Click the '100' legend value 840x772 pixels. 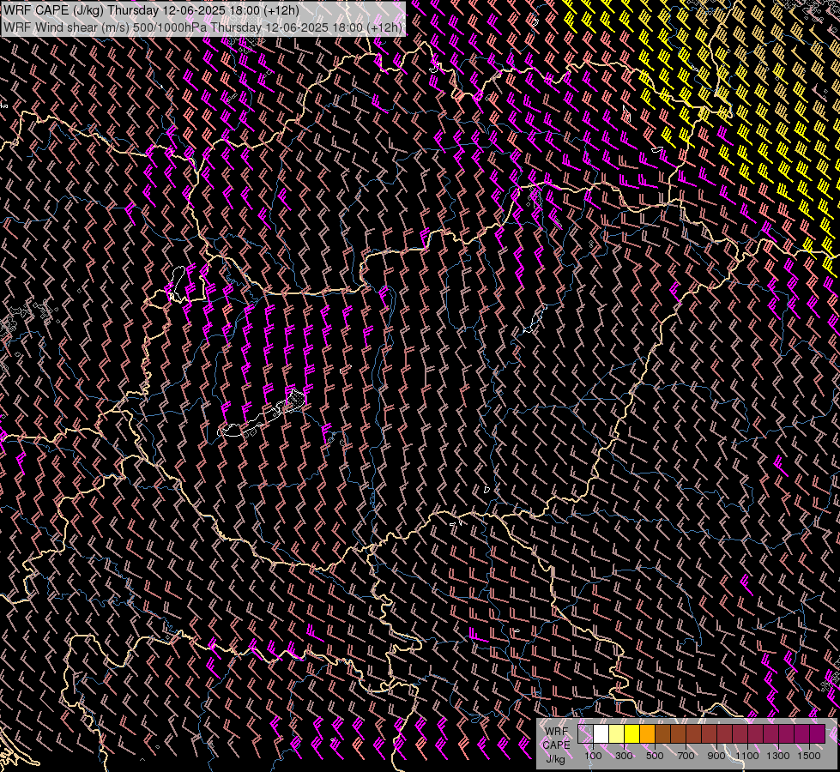(593, 756)
